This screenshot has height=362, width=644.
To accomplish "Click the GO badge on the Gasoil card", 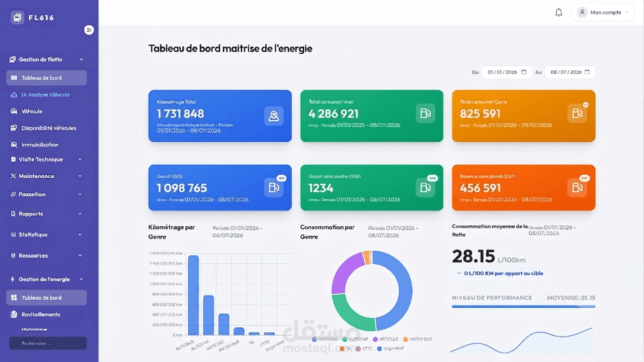I will 281,178.
